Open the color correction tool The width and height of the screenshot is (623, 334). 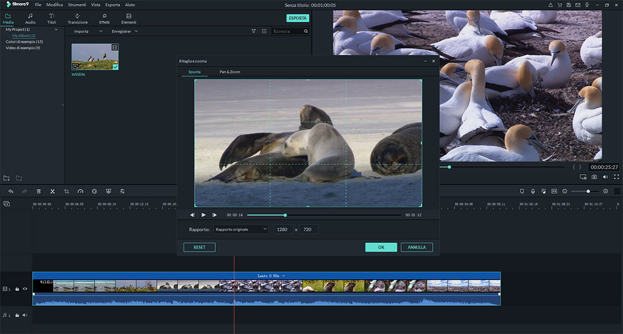click(94, 191)
